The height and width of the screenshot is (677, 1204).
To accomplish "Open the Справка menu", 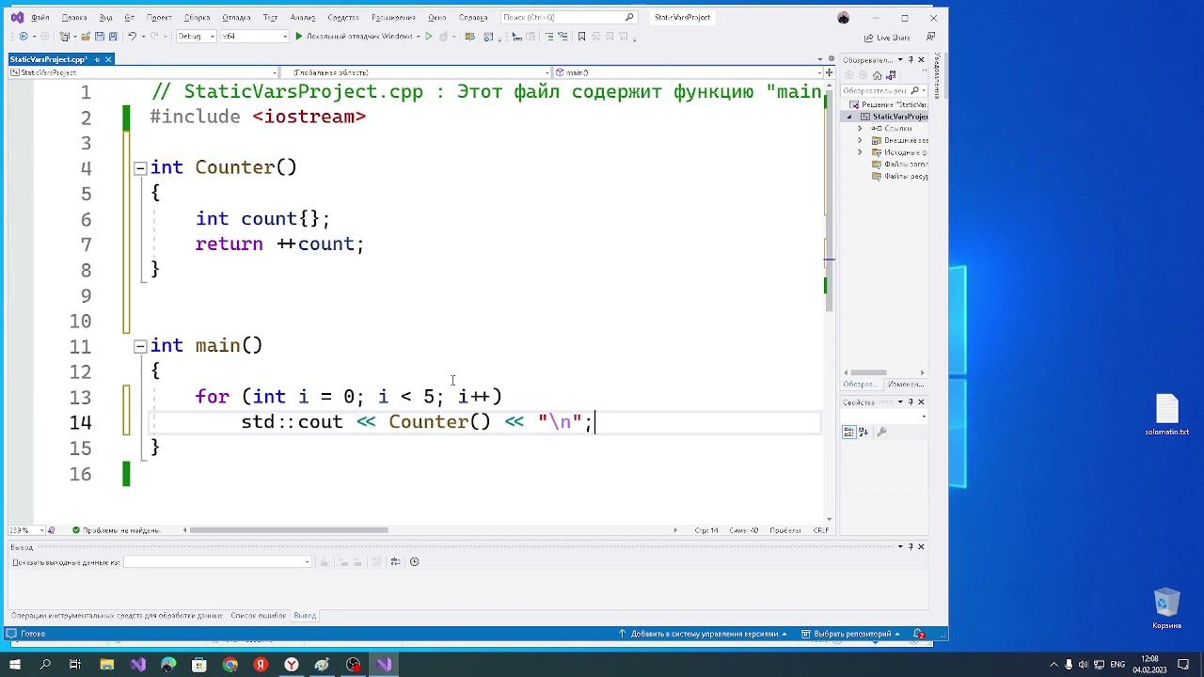I will [x=472, y=18].
